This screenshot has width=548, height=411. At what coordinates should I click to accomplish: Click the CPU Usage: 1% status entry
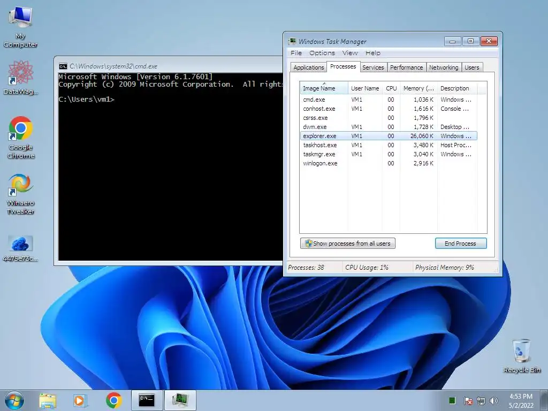367,268
